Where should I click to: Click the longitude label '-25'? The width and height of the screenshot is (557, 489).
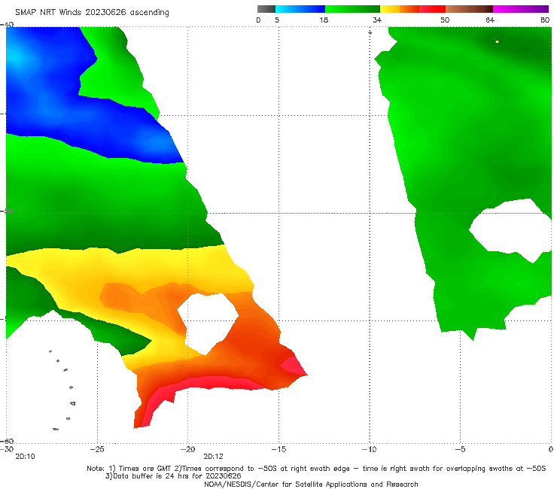97,449
